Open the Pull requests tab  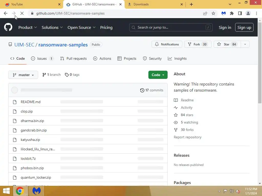tap(73, 58)
